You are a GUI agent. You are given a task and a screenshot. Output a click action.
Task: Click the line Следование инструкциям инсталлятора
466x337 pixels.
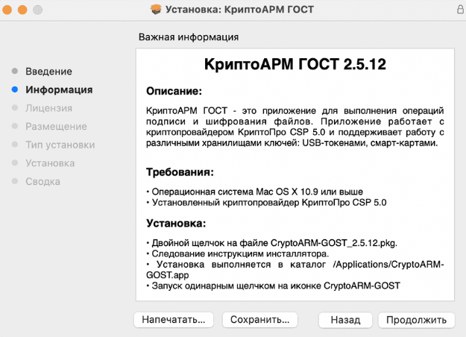[237, 253]
